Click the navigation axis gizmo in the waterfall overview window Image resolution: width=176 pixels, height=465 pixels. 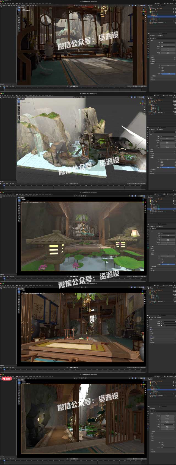(142, 104)
